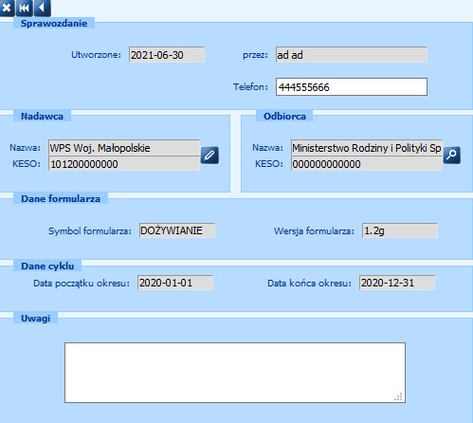
Task: Click Data końca okresu field 2020-12-31
Action: point(397,283)
